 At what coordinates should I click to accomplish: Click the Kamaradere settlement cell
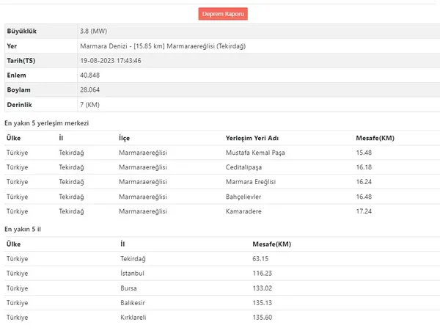[245, 211]
